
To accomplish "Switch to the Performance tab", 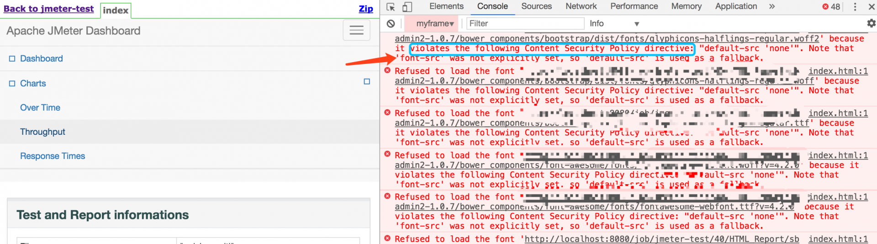I will click(634, 6).
